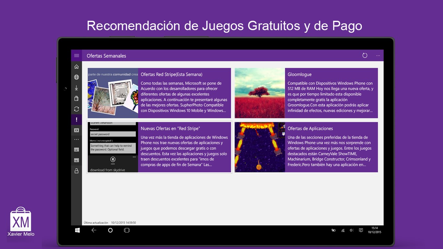Select the sync arrows sidebar icon
This screenshot has width=443, height=249.
pos(77,109)
